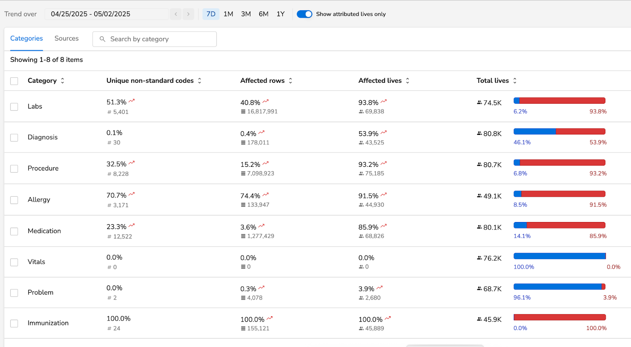The height and width of the screenshot is (347, 631).
Task: Switch to the Sources tab
Action: point(67,39)
